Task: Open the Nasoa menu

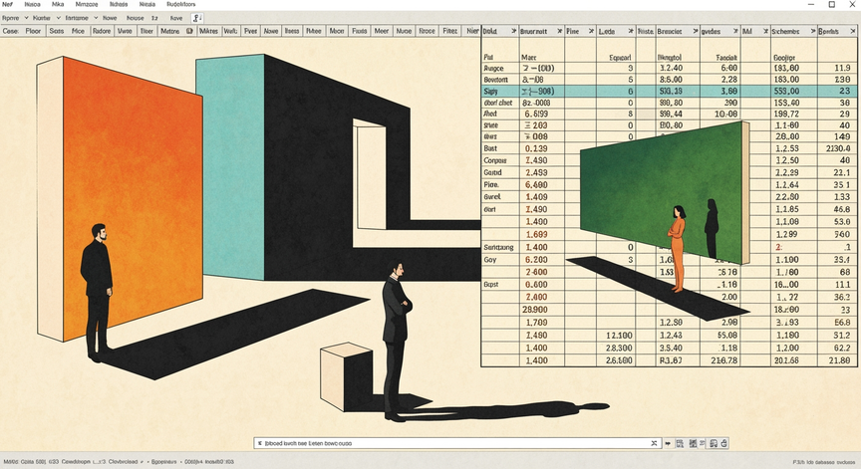Action: point(33,4)
